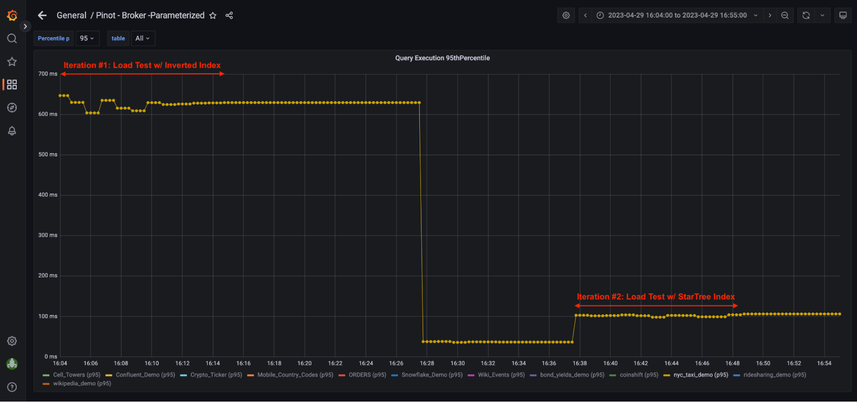Toggle the favorite star next to the dashboard title
Viewport: 857px width, 402px height.
click(213, 15)
